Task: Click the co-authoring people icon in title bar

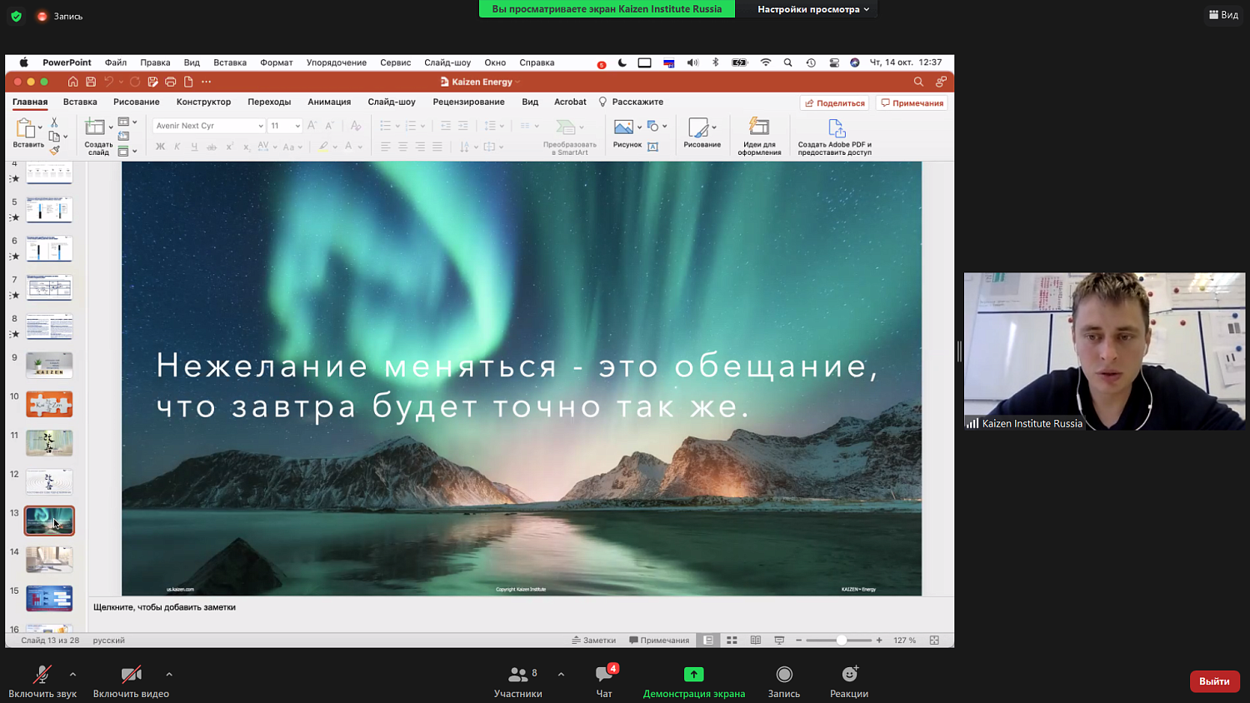Action: click(941, 82)
